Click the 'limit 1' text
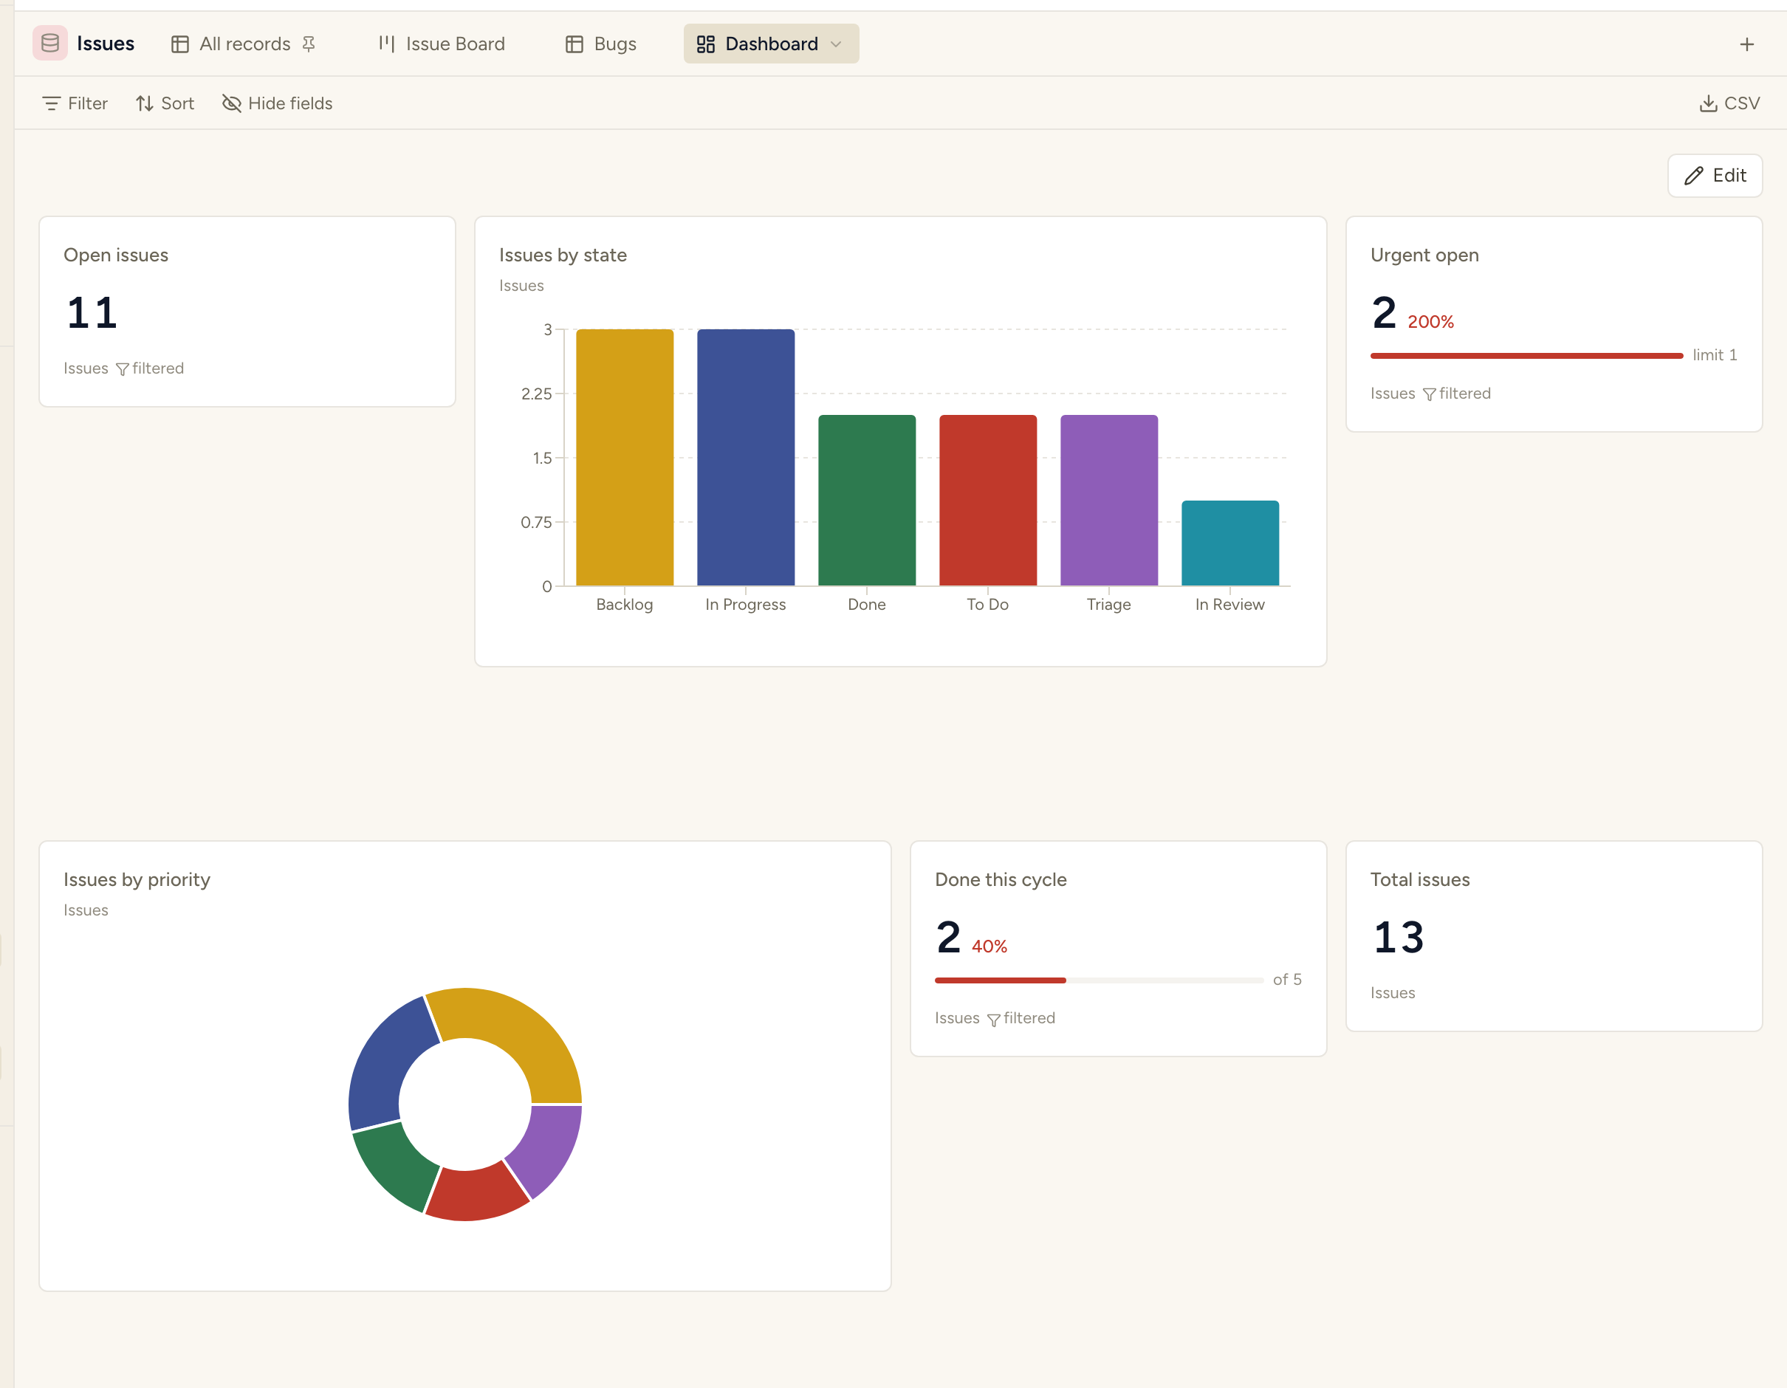 pos(1714,355)
